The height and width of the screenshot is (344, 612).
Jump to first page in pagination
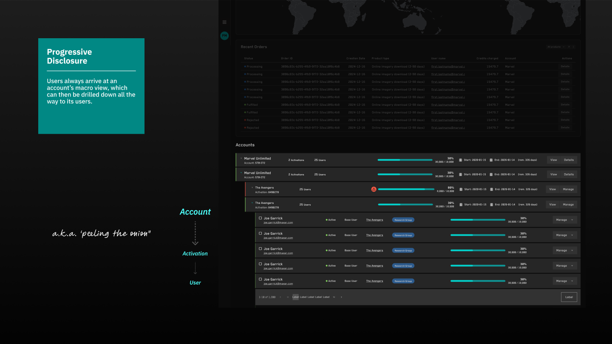pos(288,297)
